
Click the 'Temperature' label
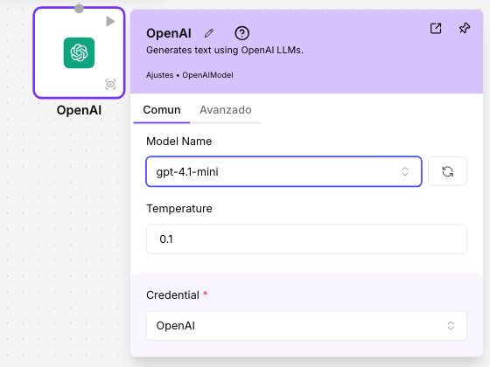(179, 209)
